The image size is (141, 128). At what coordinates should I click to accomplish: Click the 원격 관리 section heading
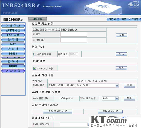[x=38, y=47]
